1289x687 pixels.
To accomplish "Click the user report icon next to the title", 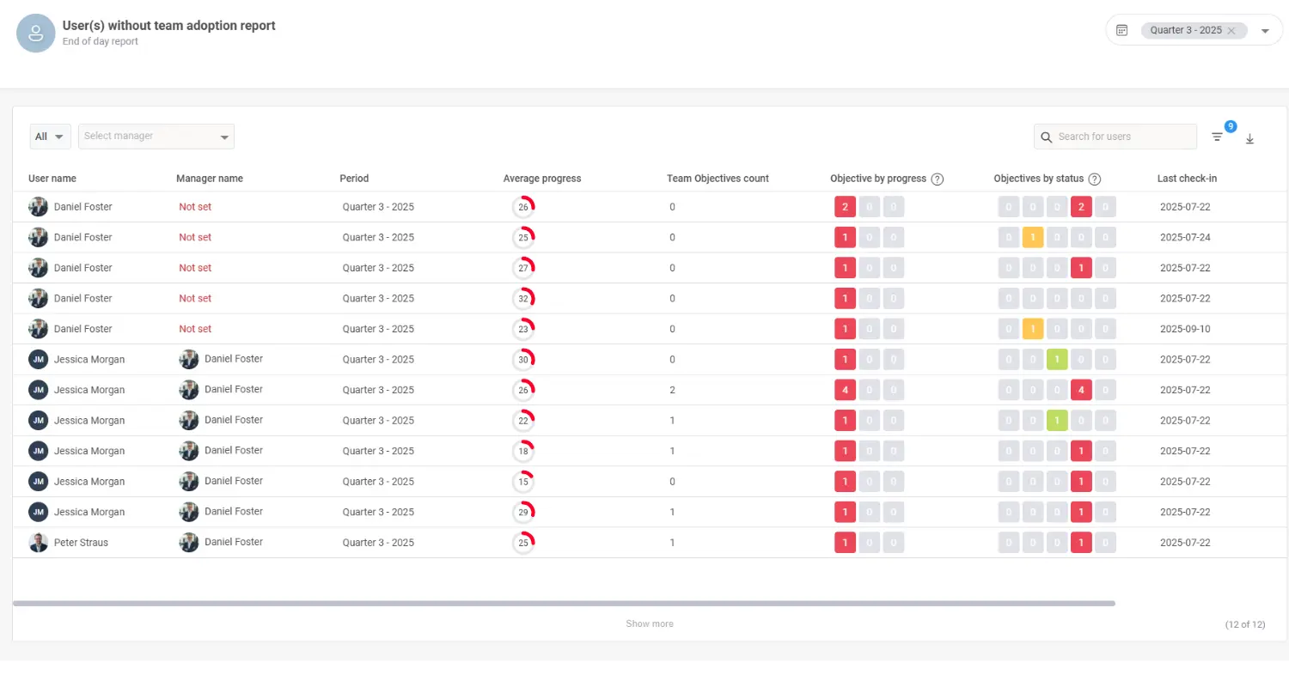I will (35, 33).
